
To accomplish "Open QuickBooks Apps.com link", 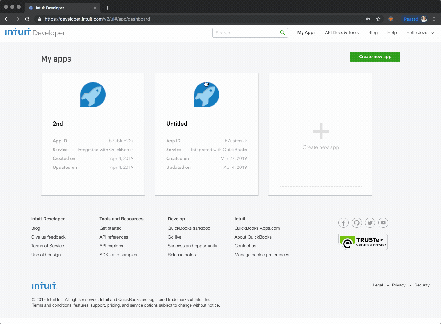I will pos(257,228).
